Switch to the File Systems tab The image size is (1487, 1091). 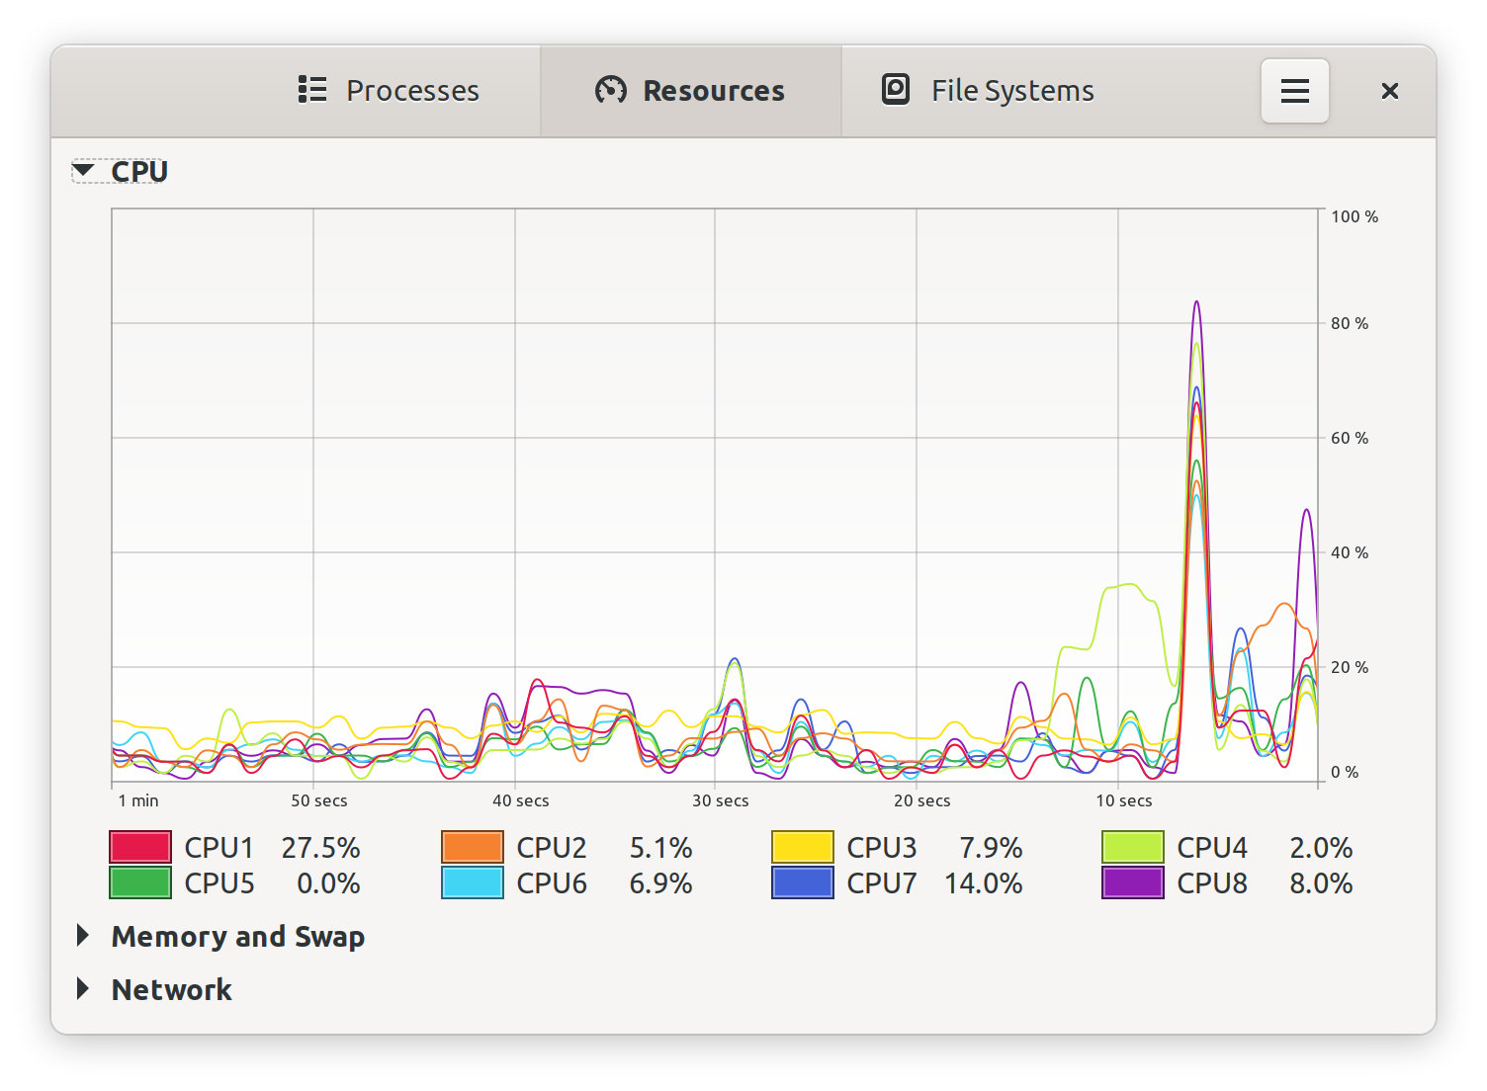(x=1011, y=91)
